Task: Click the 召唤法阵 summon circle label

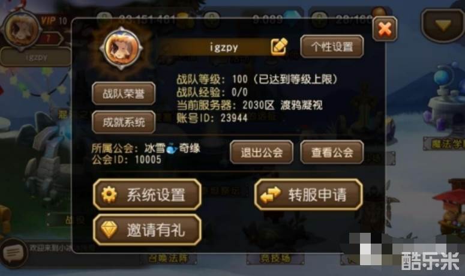Action: 168,259
